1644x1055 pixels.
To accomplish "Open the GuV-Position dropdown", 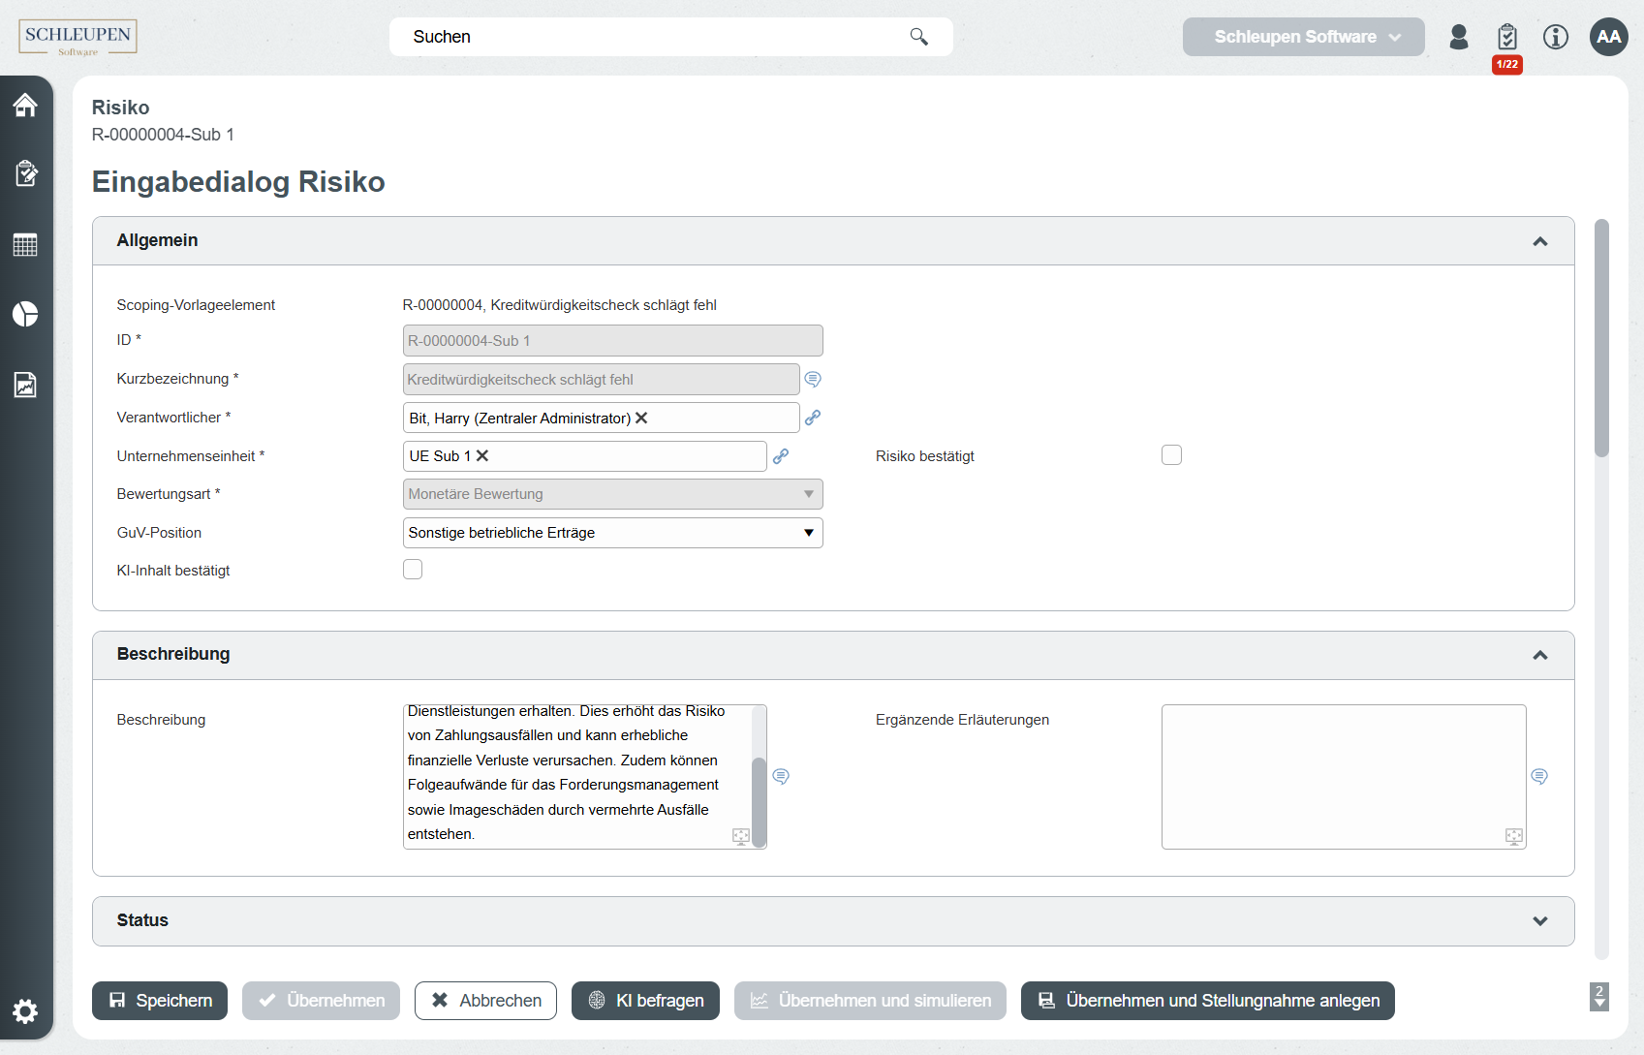I will pyautogui.click(x=612, y=533).
